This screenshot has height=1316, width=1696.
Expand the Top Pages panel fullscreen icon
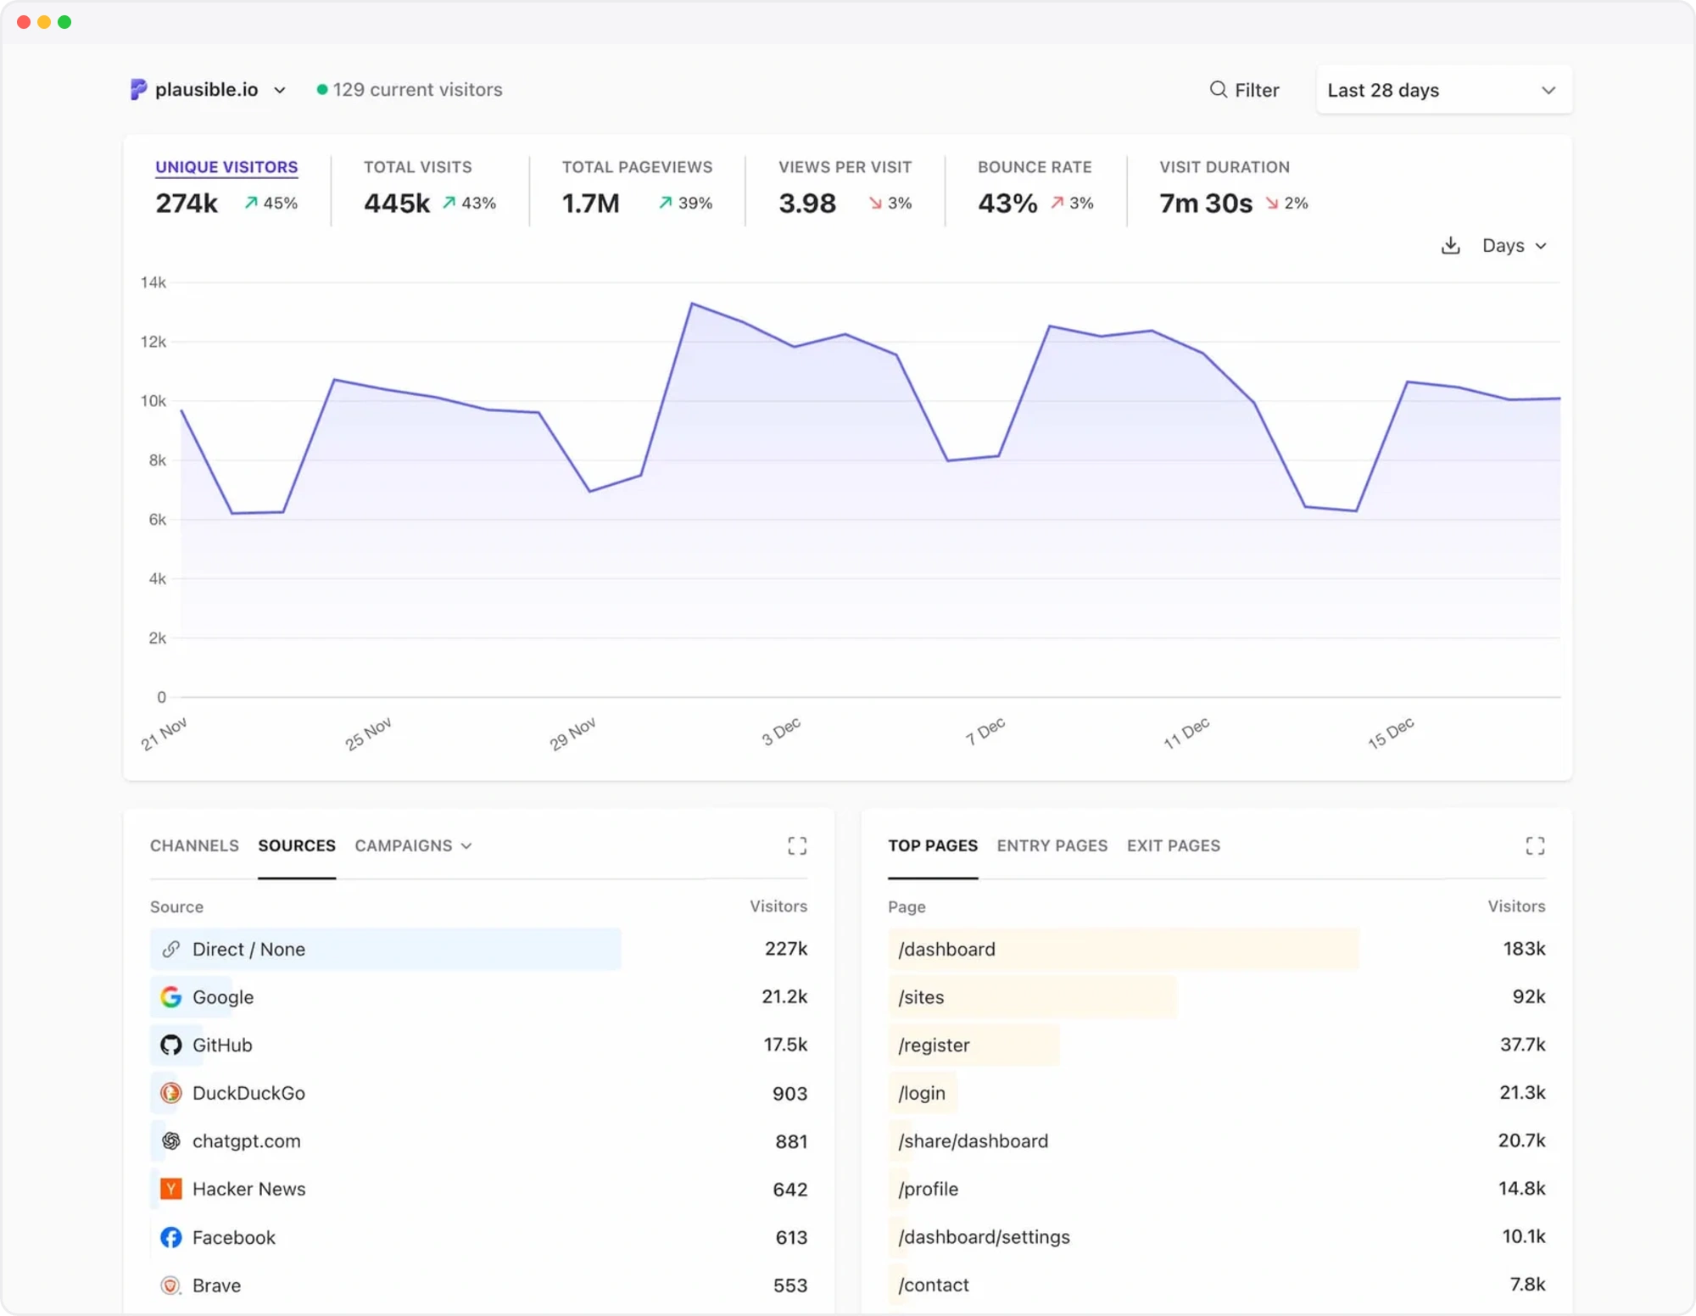(x=1535, y=845)
